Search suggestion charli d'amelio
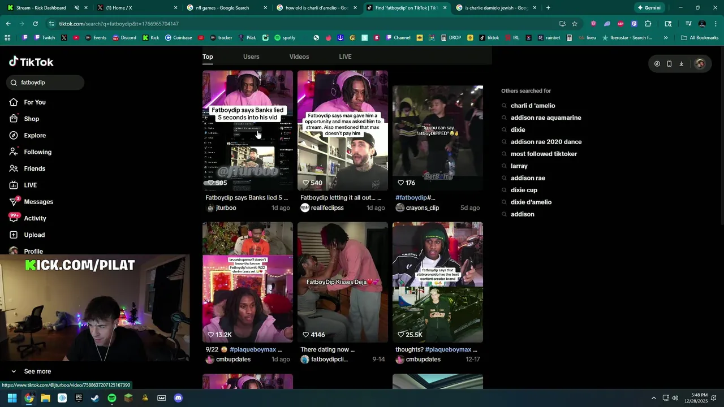724x407 pixels. point(533,106)
